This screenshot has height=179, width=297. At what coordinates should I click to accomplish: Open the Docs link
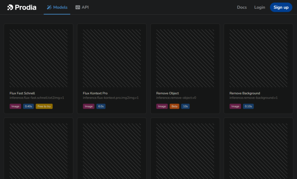click(x=242, y=7)
